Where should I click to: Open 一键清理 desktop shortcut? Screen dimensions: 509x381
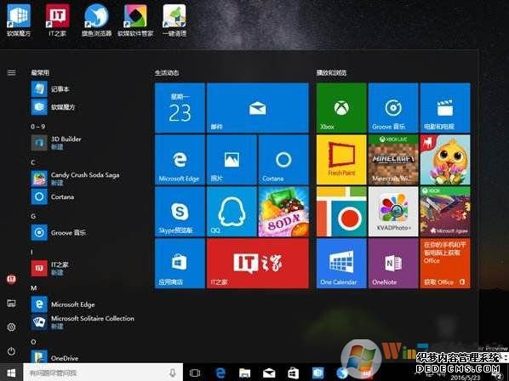(174, 20)
